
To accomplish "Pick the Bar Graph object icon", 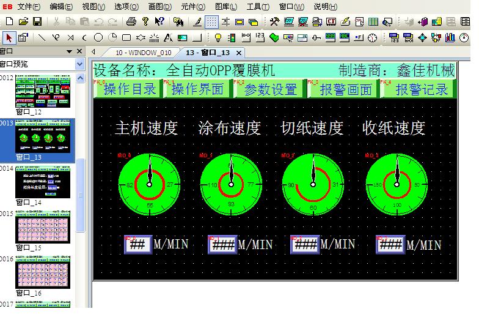I will tap(449, 38).
